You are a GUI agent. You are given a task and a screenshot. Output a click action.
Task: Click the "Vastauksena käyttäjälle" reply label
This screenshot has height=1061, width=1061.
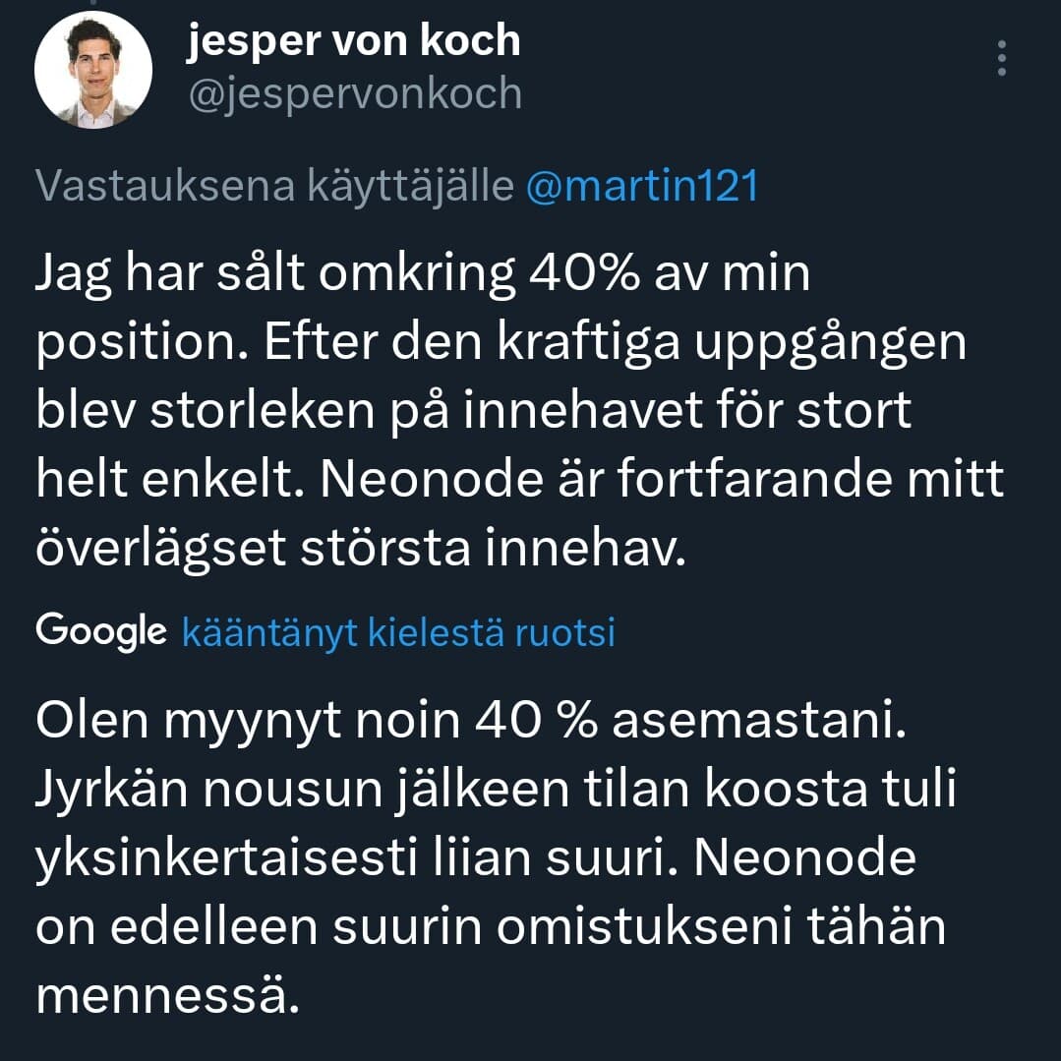(x=274, y=186)
